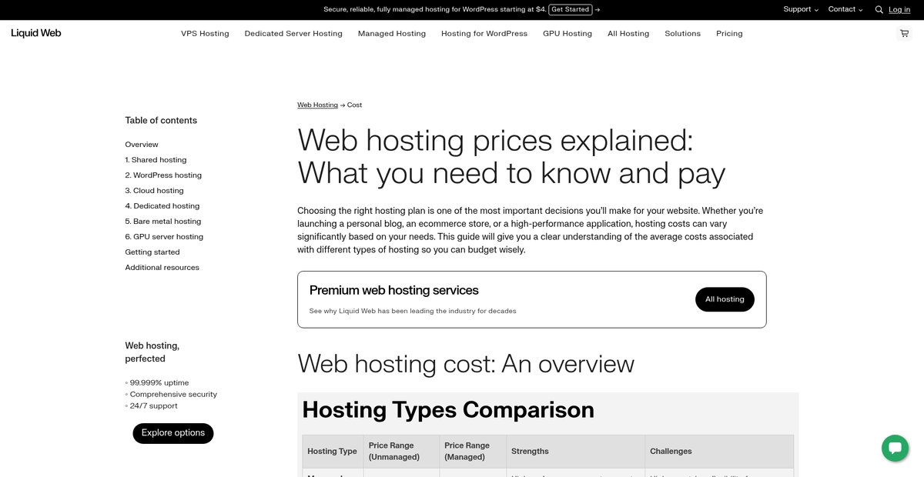
Task: Open All Hosting menu
Action: pos(628,33)
